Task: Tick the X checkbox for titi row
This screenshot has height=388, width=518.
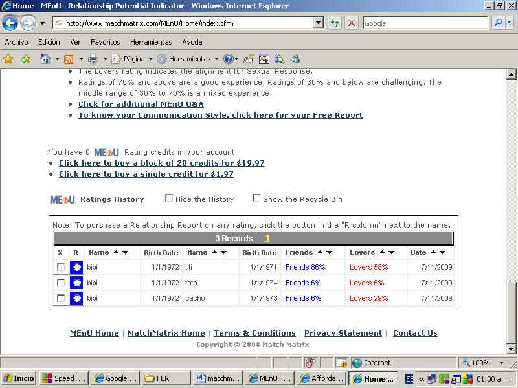Action: click(x=61, y=267)
